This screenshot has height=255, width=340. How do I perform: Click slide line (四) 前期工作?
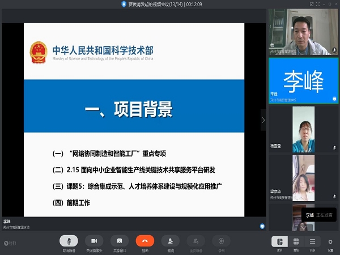(x=71, y=203)
